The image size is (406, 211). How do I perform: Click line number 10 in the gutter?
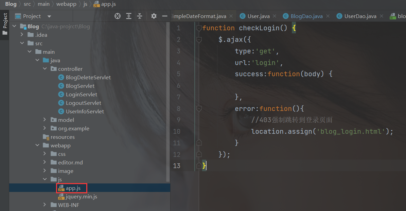(177, 131)
